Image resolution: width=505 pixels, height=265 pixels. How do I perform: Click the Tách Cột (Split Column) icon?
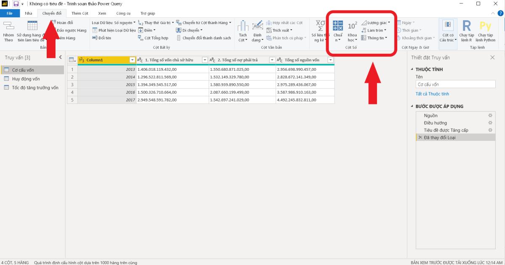(243, 26)
